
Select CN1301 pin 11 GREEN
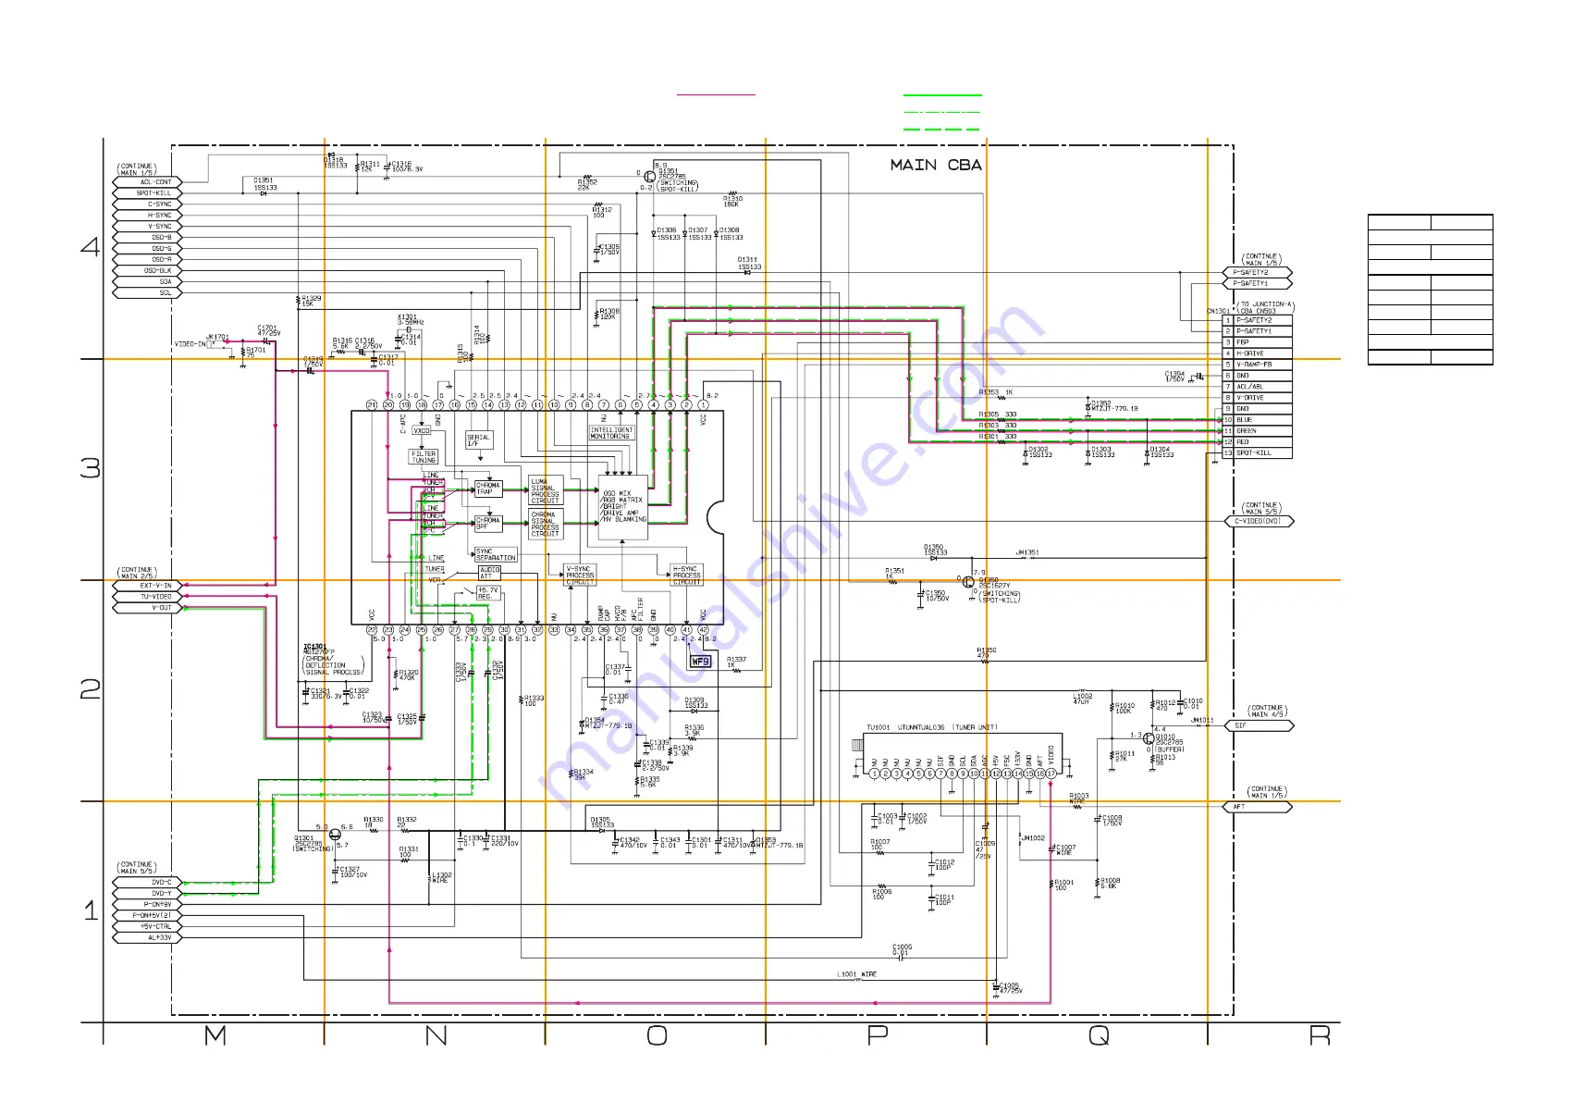click(x=1257, y=431)
